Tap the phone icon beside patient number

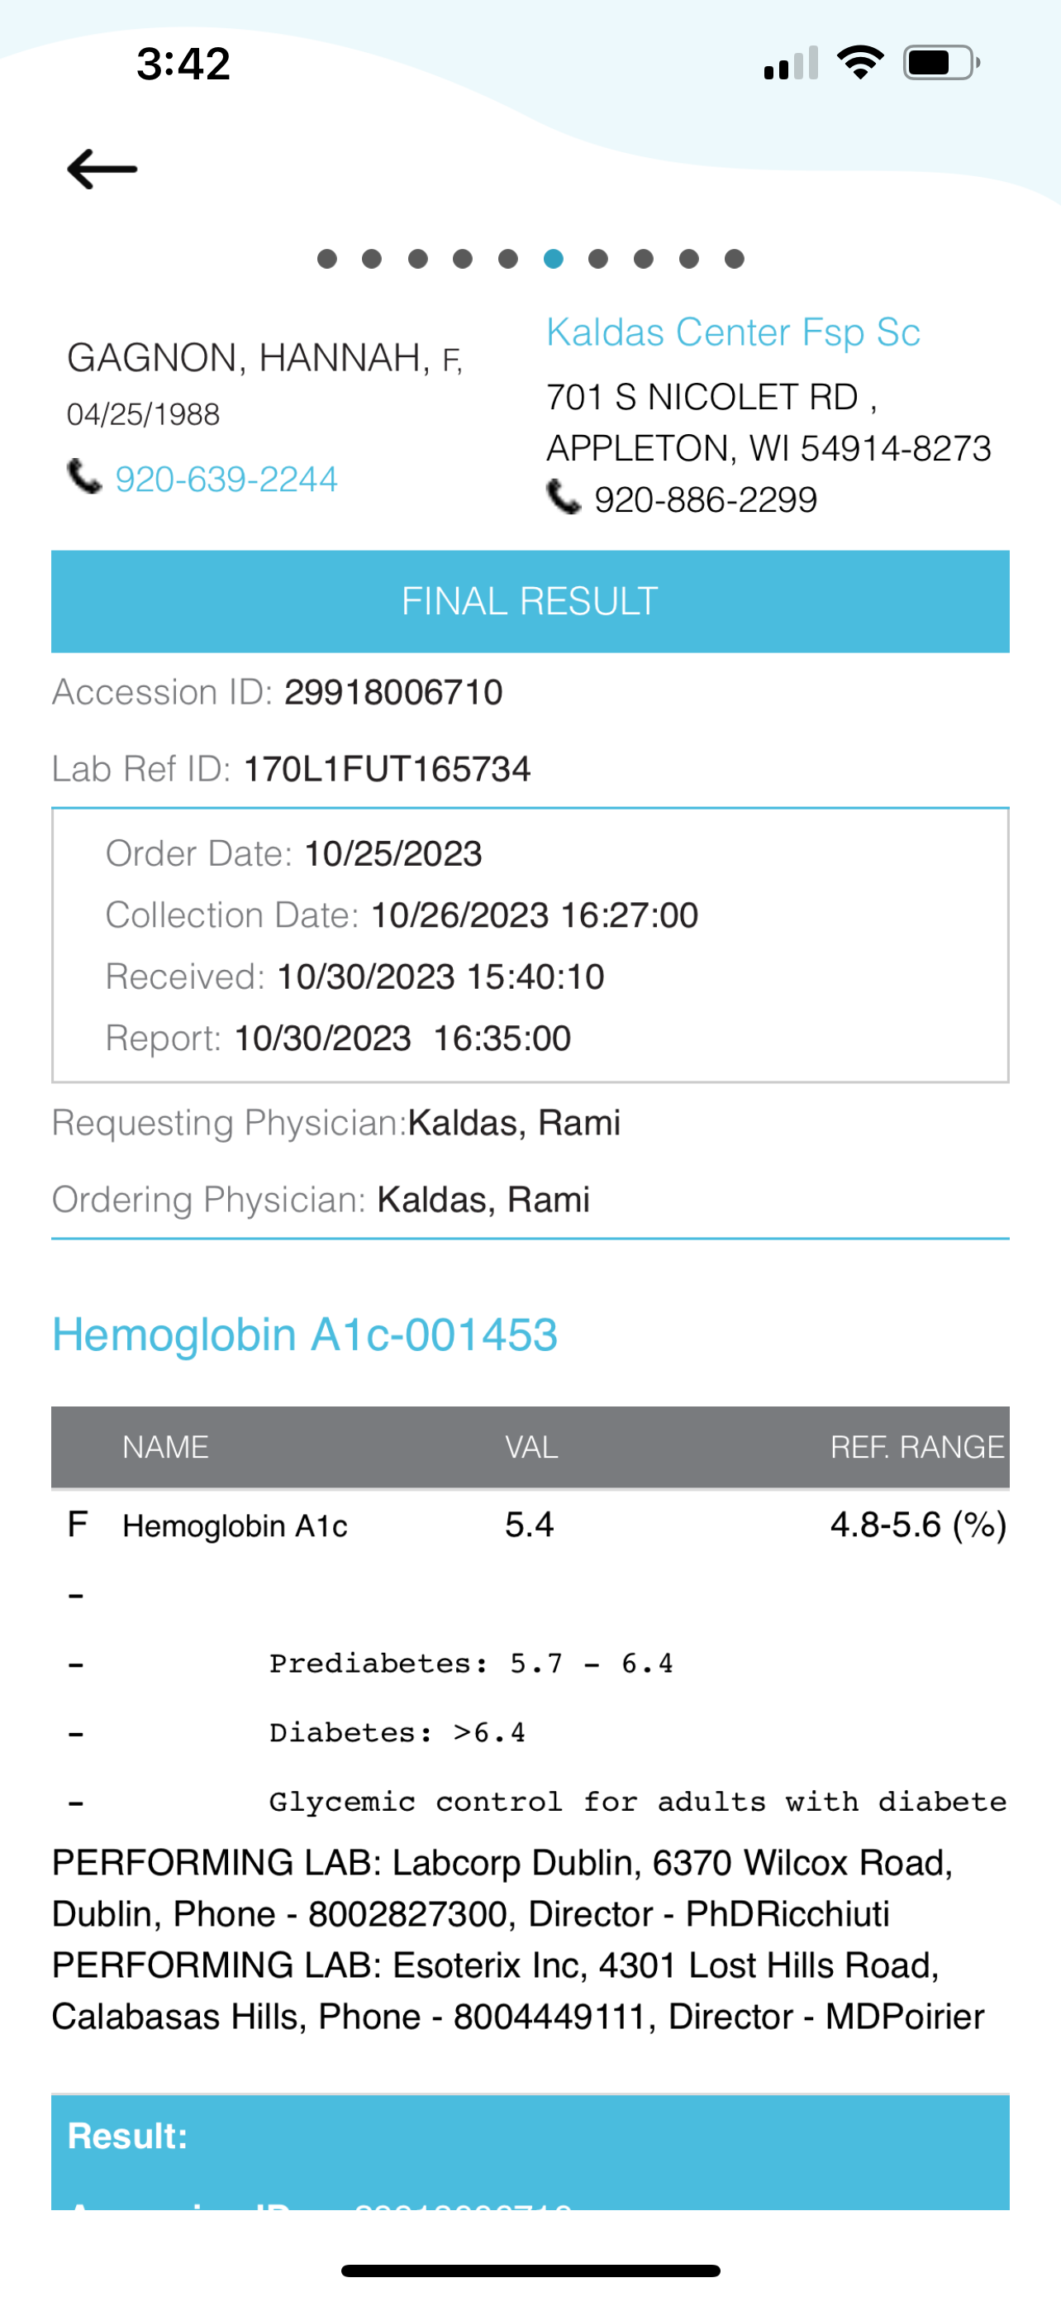tap(85, 477)
